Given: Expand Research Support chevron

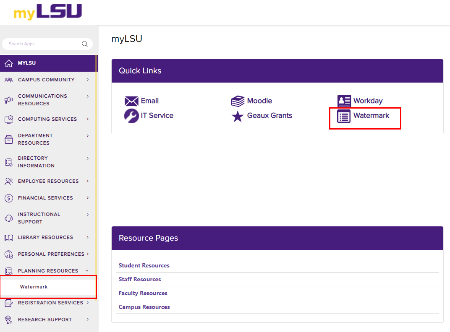Looking at the screenshot, I should pos(88,319).
